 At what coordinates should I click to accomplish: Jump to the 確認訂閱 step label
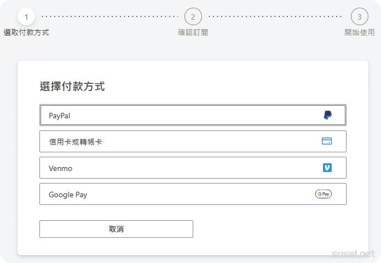[x=193, y=32]
